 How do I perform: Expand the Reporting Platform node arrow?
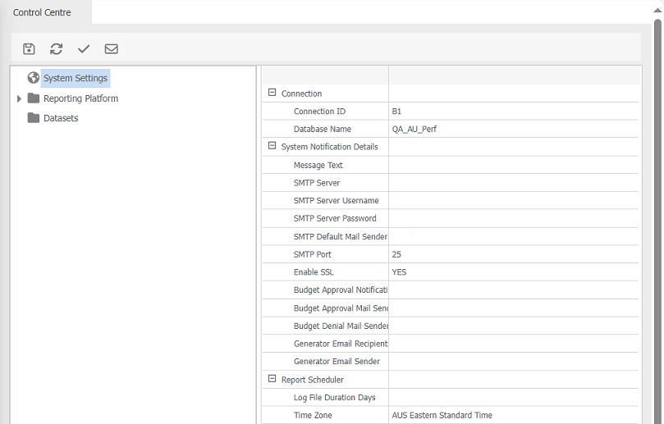(19, 98)
